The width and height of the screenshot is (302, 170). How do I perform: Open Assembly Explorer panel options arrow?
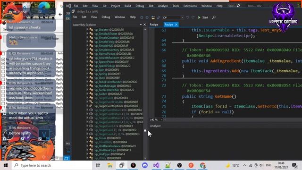point(141,25)
